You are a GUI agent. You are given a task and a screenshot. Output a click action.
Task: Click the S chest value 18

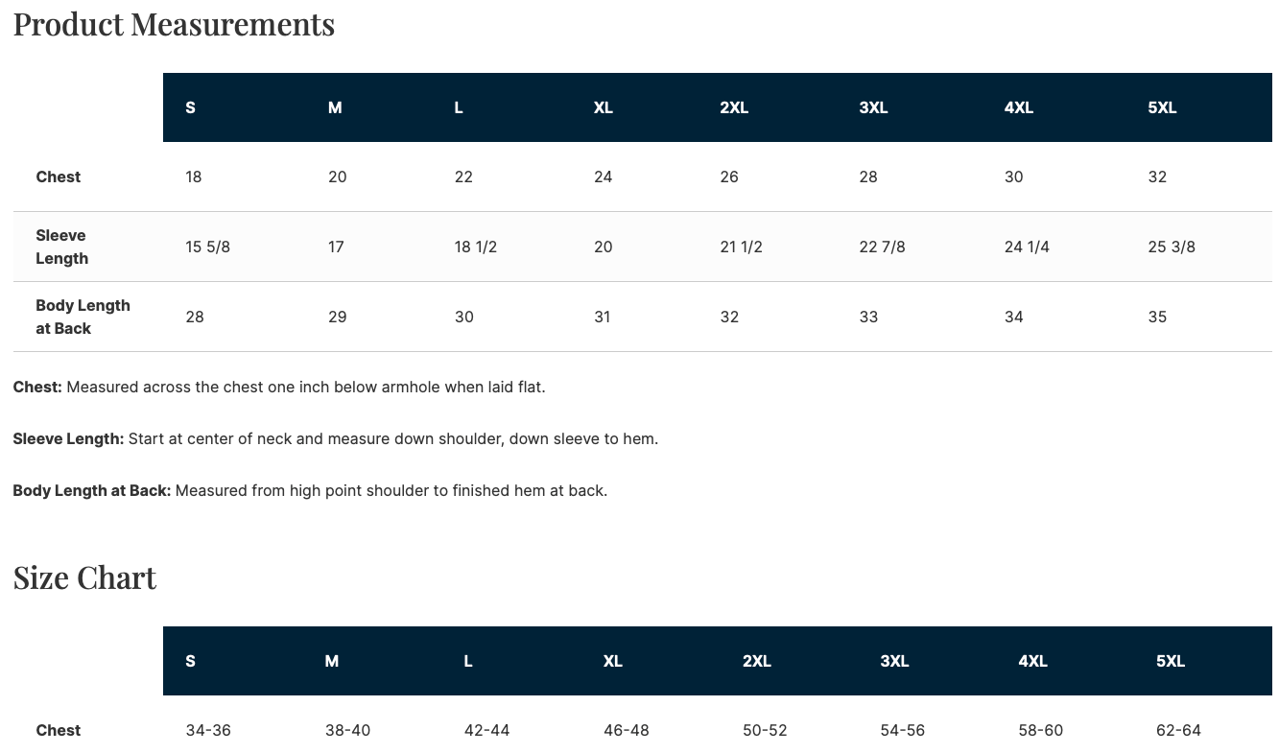(194, 176)
